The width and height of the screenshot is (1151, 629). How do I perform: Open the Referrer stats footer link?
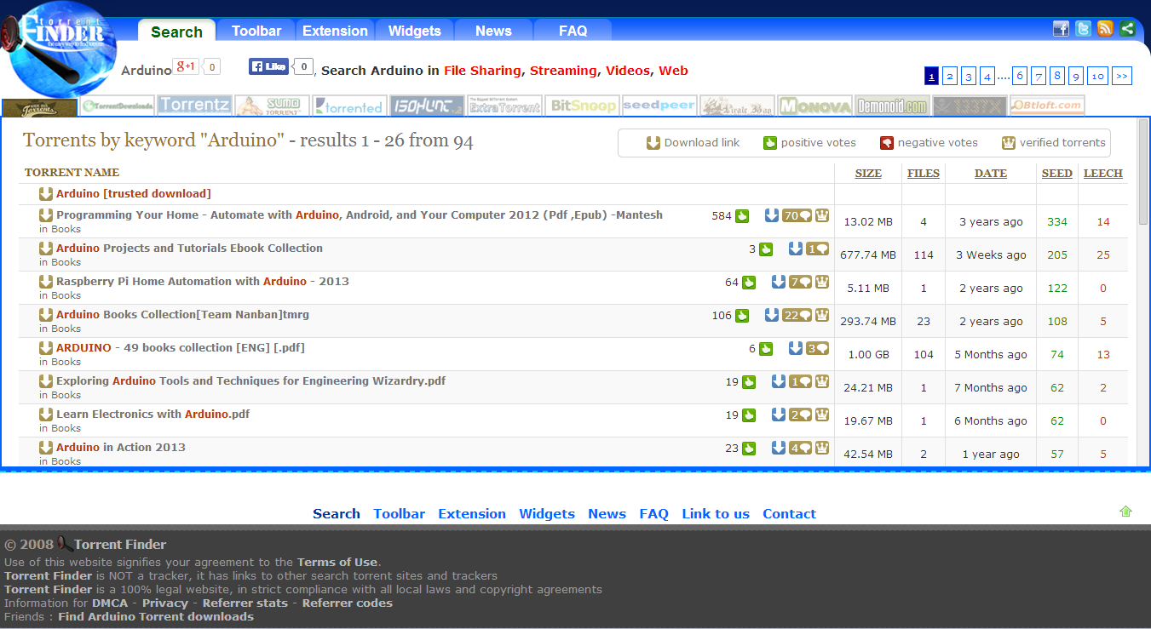click(245, 603)
